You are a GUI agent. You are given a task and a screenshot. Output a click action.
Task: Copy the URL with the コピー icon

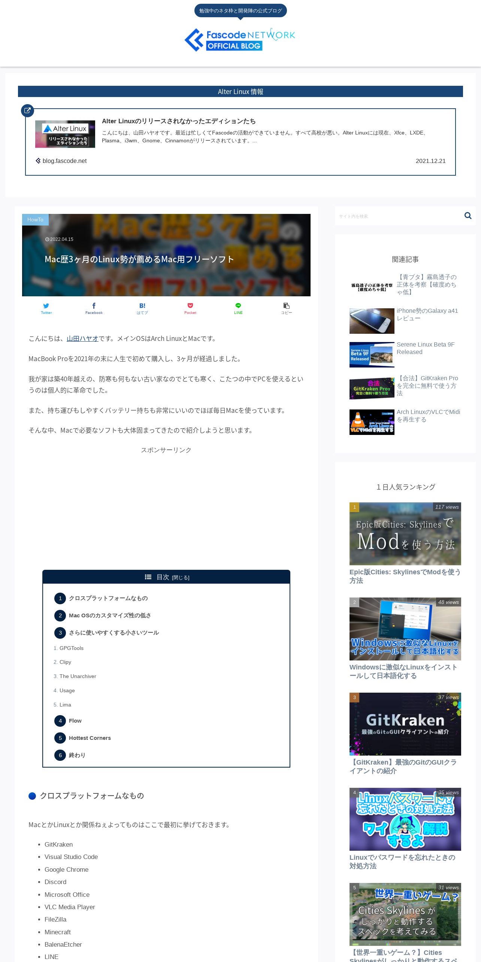click(287, 309)
